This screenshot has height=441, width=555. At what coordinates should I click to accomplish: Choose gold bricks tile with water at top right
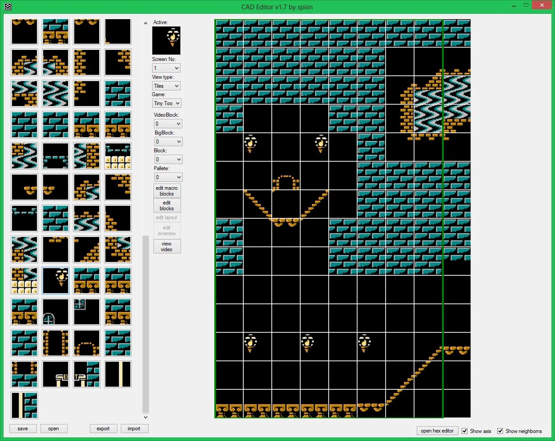118,249
